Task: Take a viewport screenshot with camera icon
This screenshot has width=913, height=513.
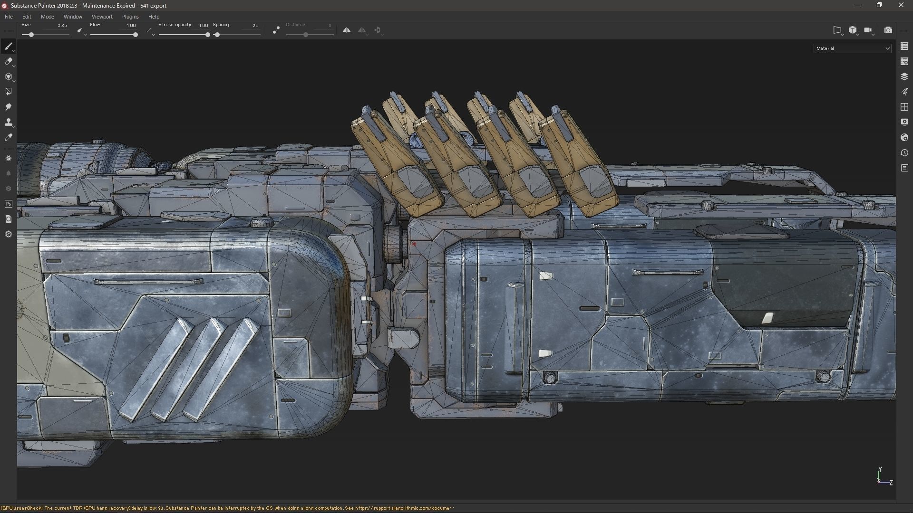Action: (888, 30)
